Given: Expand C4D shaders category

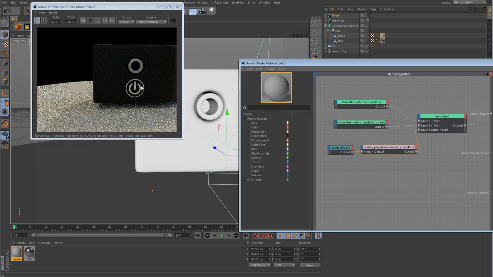Looking at the screenshot, I should click(245, 180).
